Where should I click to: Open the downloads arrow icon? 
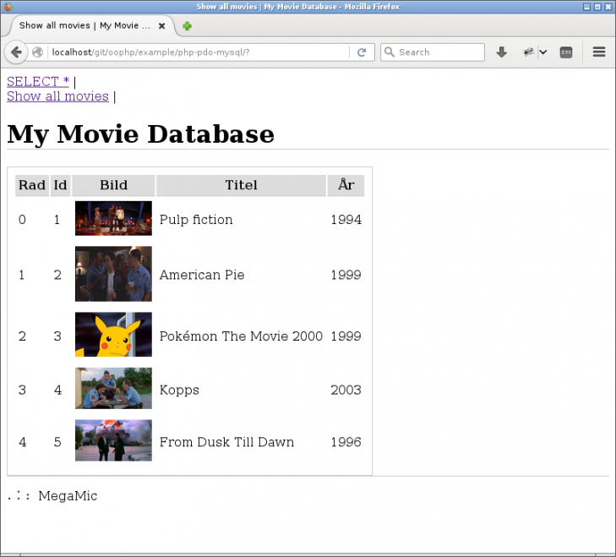501,52
